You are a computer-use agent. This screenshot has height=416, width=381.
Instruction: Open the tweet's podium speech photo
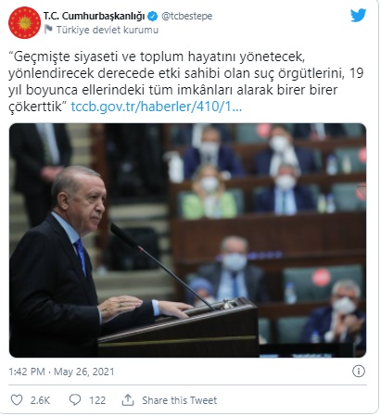point(187,240)
